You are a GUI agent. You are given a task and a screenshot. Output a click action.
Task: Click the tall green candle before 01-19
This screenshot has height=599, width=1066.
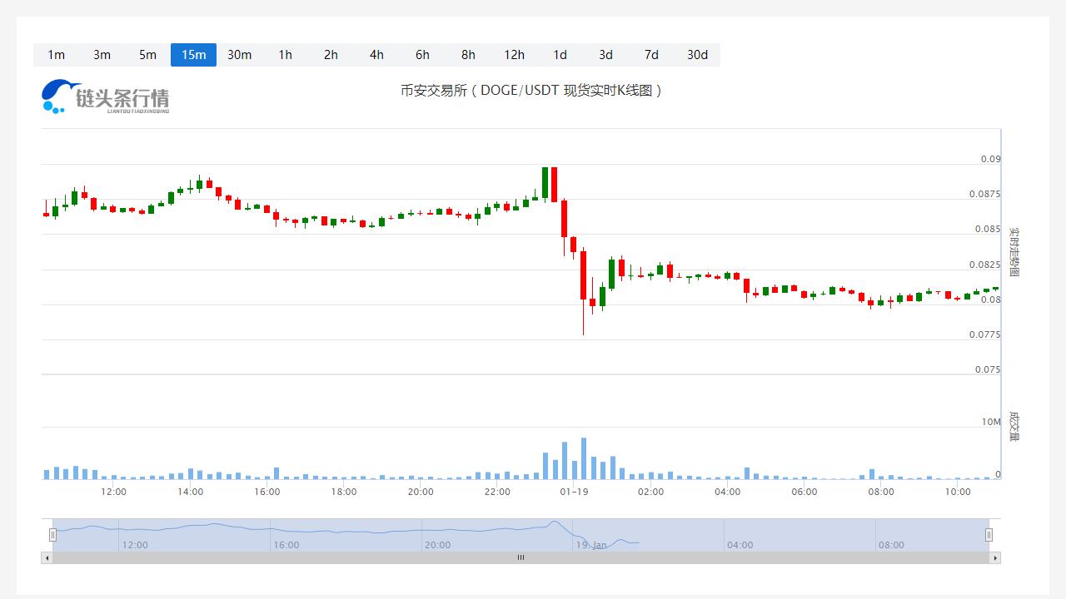(x=545, y=183)
